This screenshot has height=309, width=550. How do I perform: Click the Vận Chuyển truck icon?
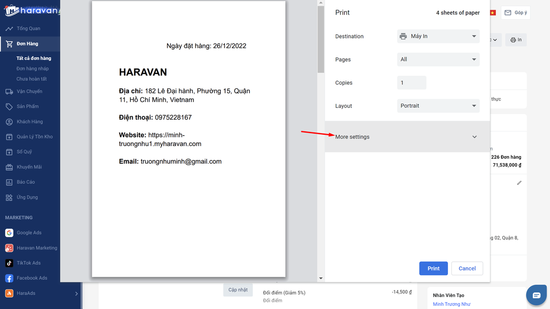tap(9, 91)
